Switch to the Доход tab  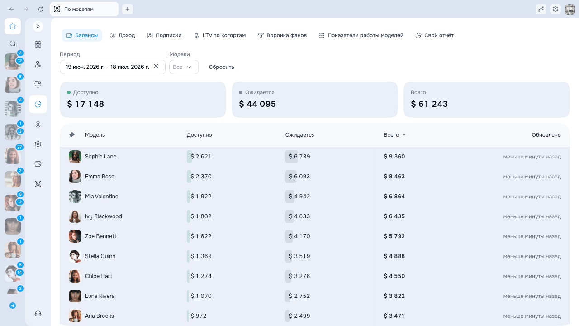coord(123,35)
